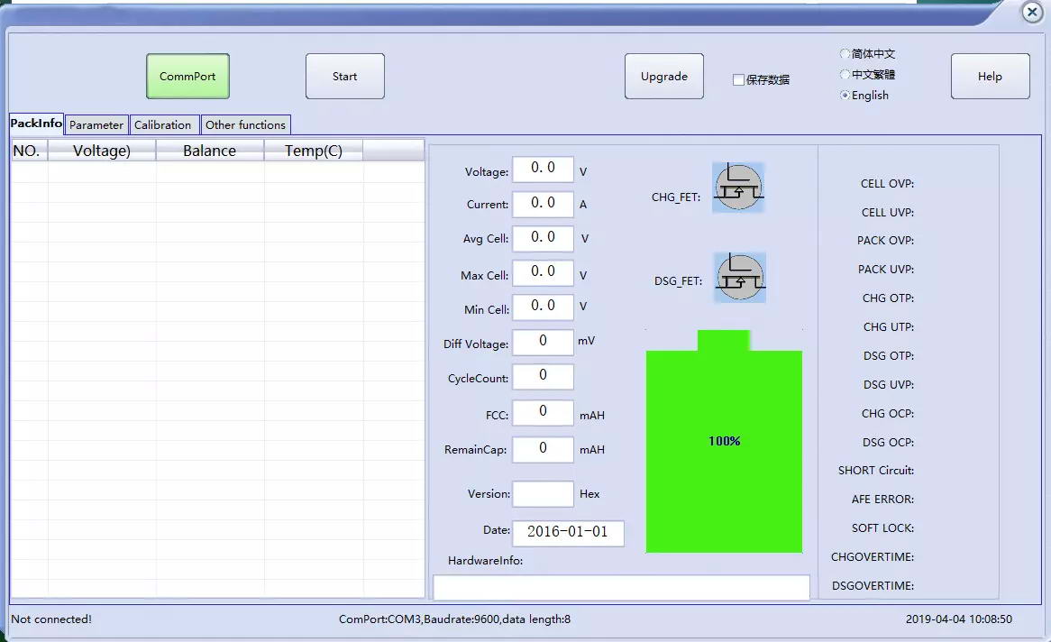Click the RemainCap value field

[x=543, y=449]
